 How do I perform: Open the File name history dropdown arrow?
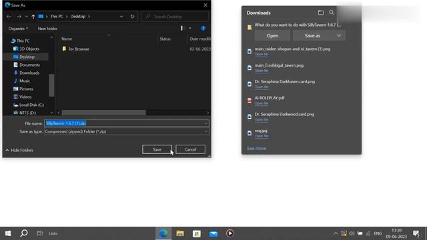[206, 123]
